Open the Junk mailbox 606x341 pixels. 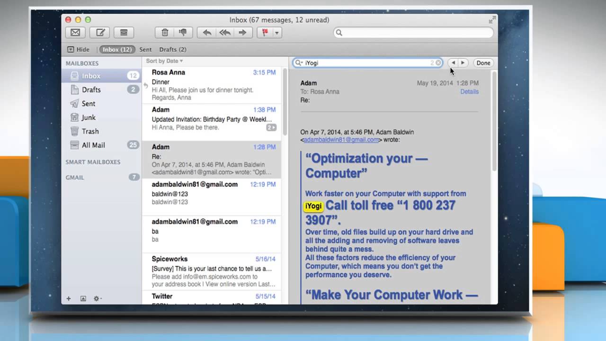point(101,117)
